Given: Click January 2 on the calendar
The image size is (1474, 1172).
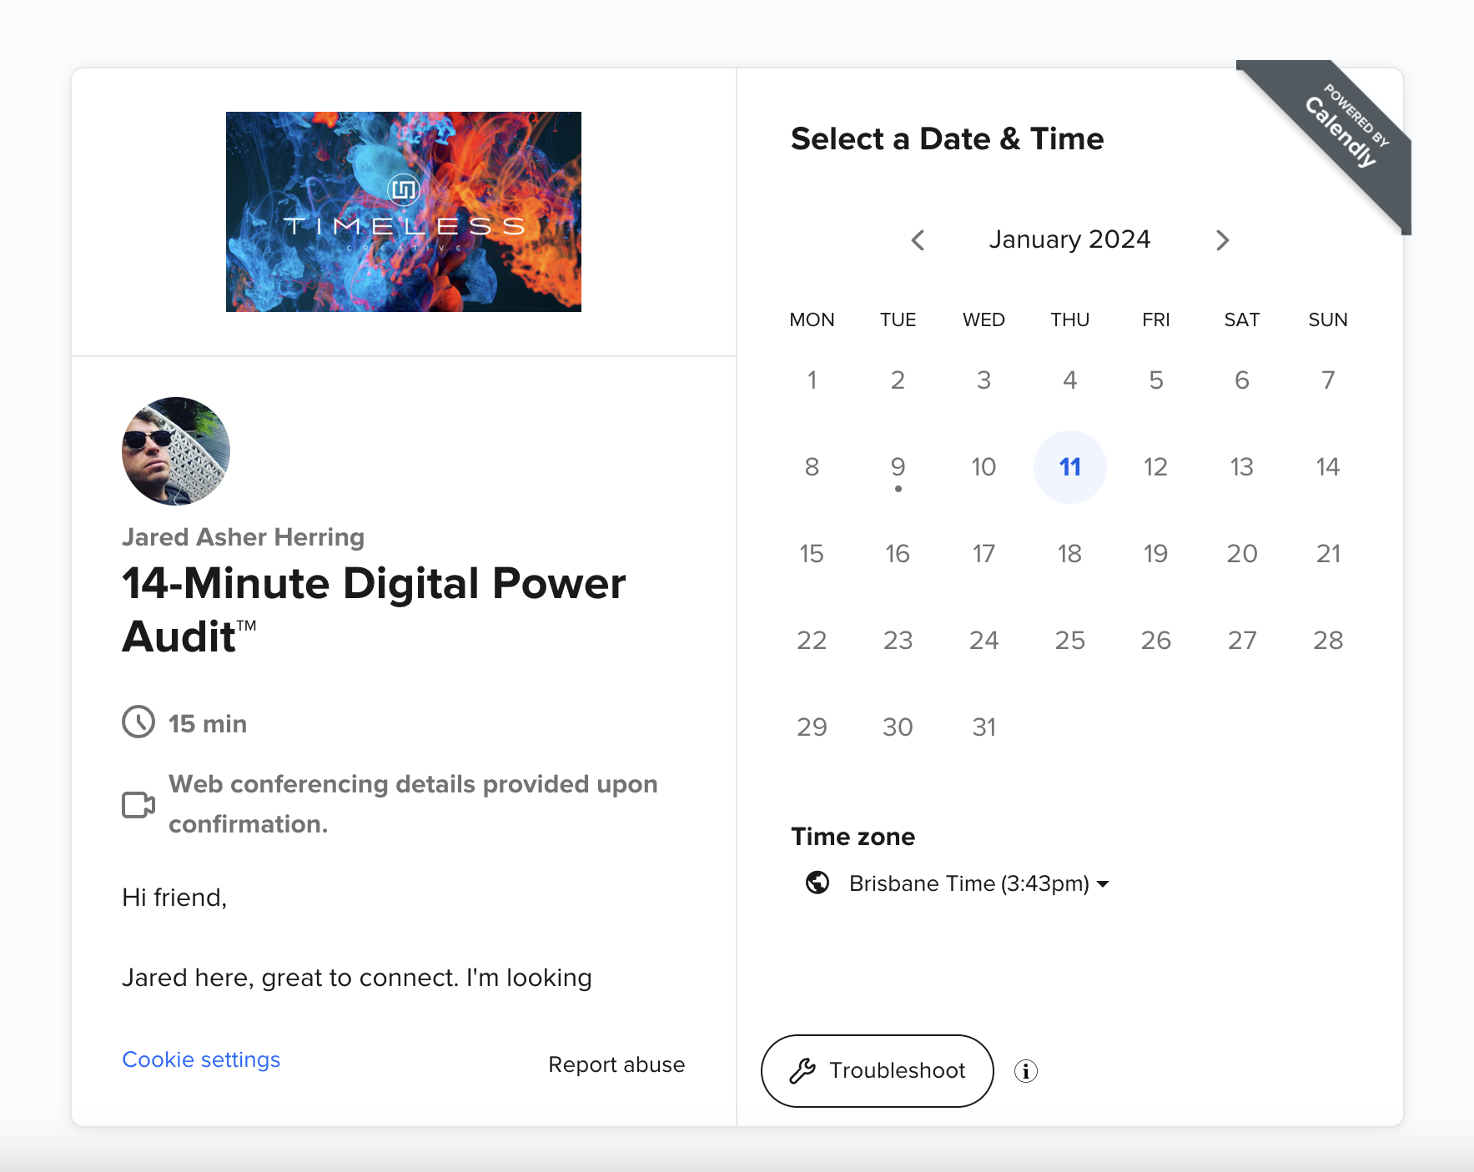Looking at the screenshot, I should pyautogui.click(x=898, y=380).
